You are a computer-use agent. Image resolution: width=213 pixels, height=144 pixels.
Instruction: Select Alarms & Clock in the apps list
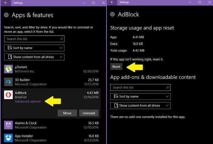[x=51, y=125]
